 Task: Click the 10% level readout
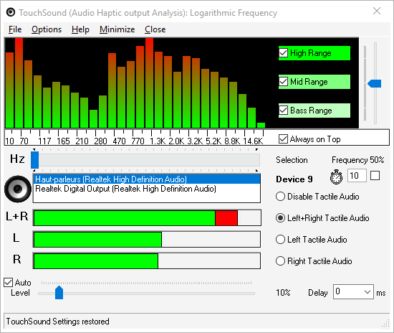[x=283, y=293]
